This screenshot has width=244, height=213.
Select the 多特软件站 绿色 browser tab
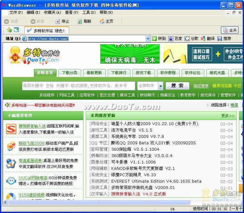coord(47,30)
